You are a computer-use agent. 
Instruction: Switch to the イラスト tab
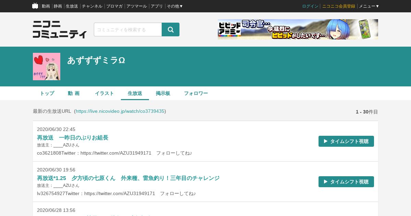(x=104, y=93)
